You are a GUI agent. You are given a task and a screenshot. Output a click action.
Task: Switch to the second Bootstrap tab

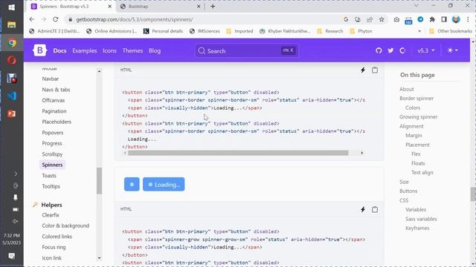coord(160,7)
